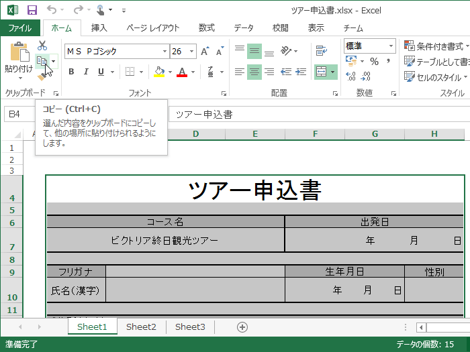Toggle center horizontal alignment
This screenshot has width=470, height=352.
tap(254, 72)
